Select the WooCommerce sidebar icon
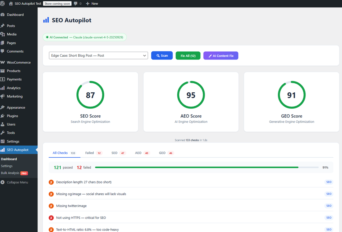This screenshot has height=232, width=342. point(3,62)
